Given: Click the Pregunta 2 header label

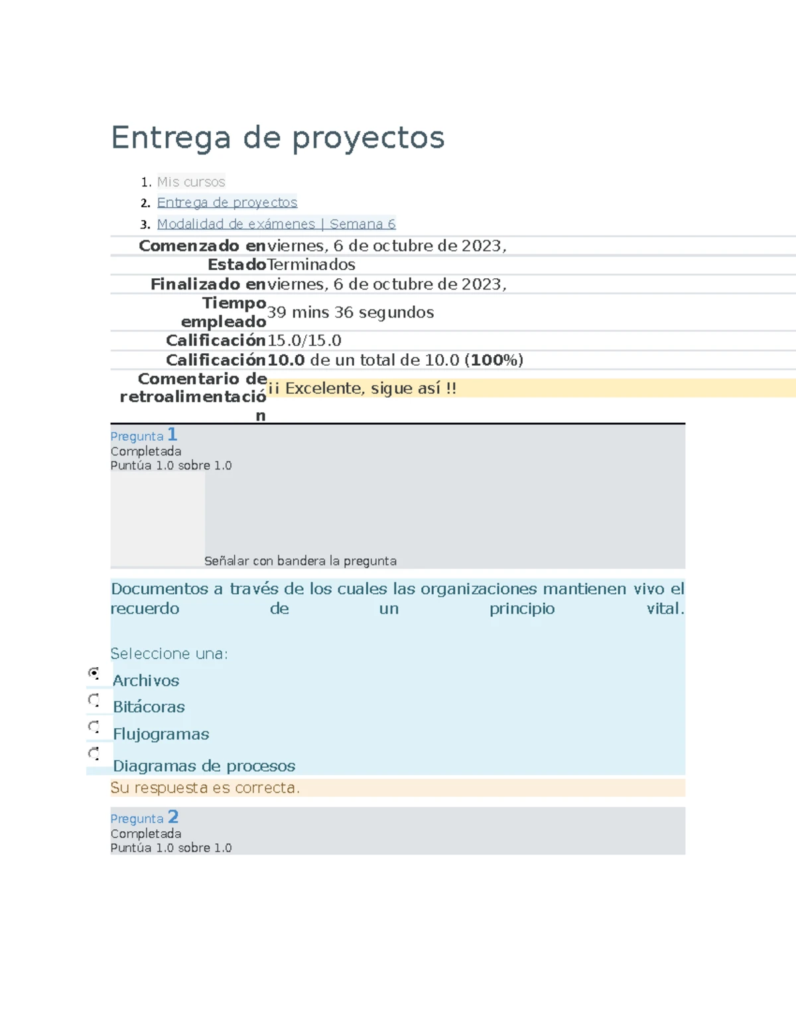Looking at the screenshot, I should (x=144, y=818).
